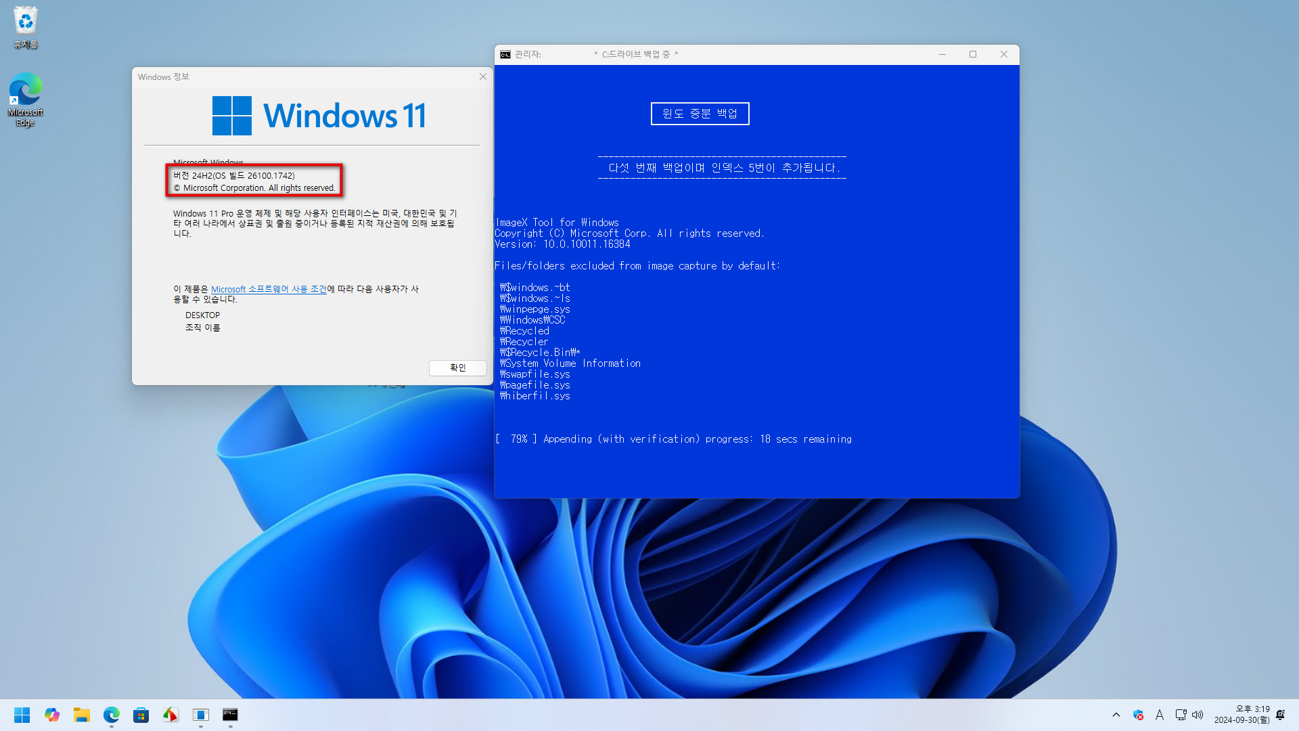Close the backup console window
The image size is (1299, 731).
tap(1004, 54)
